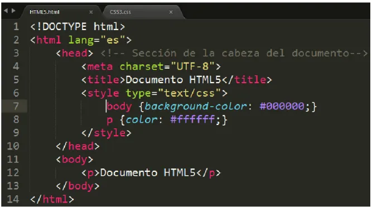Click the lang attribute value "es"
This screenshot has height=207, width=372.
click(x=113, y=40)
